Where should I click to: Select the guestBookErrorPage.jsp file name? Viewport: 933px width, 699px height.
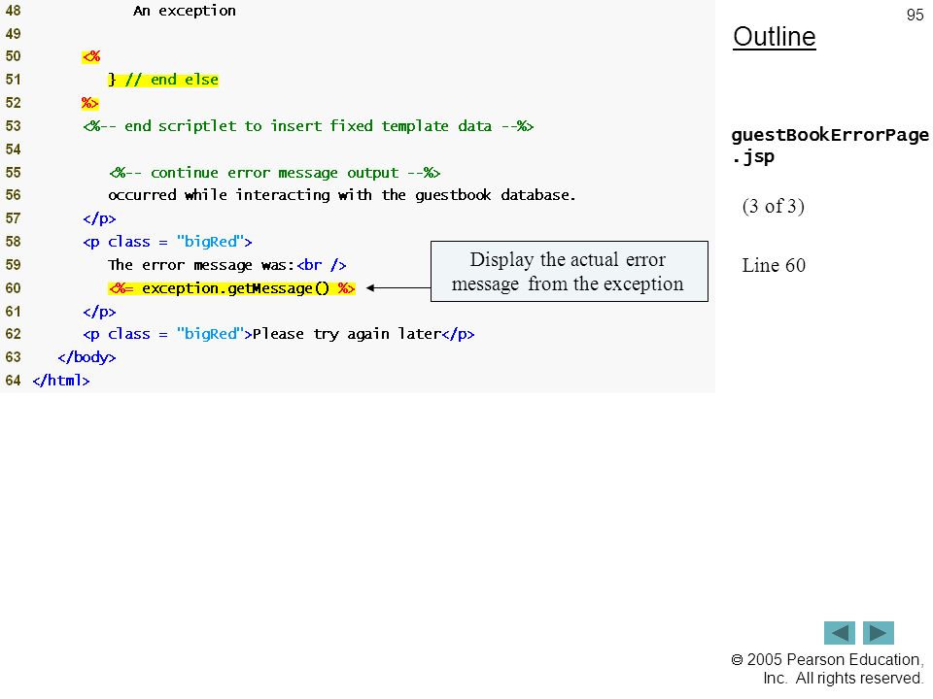829,146
